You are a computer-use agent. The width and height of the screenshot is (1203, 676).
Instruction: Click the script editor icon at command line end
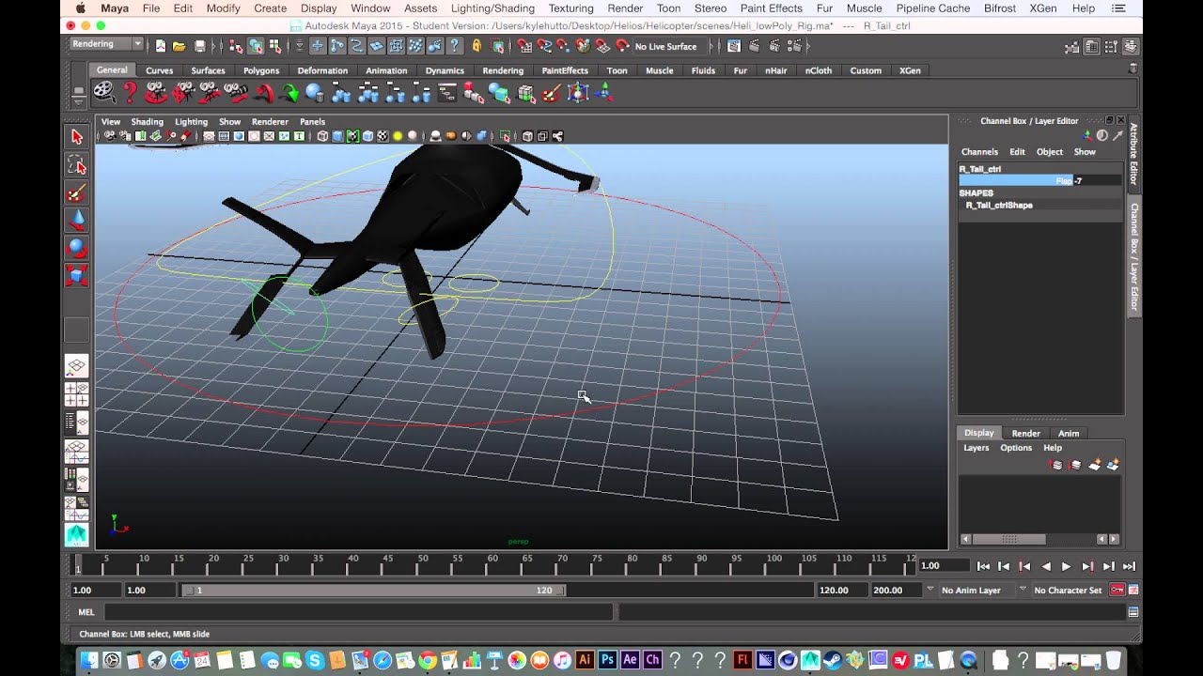1133,612
